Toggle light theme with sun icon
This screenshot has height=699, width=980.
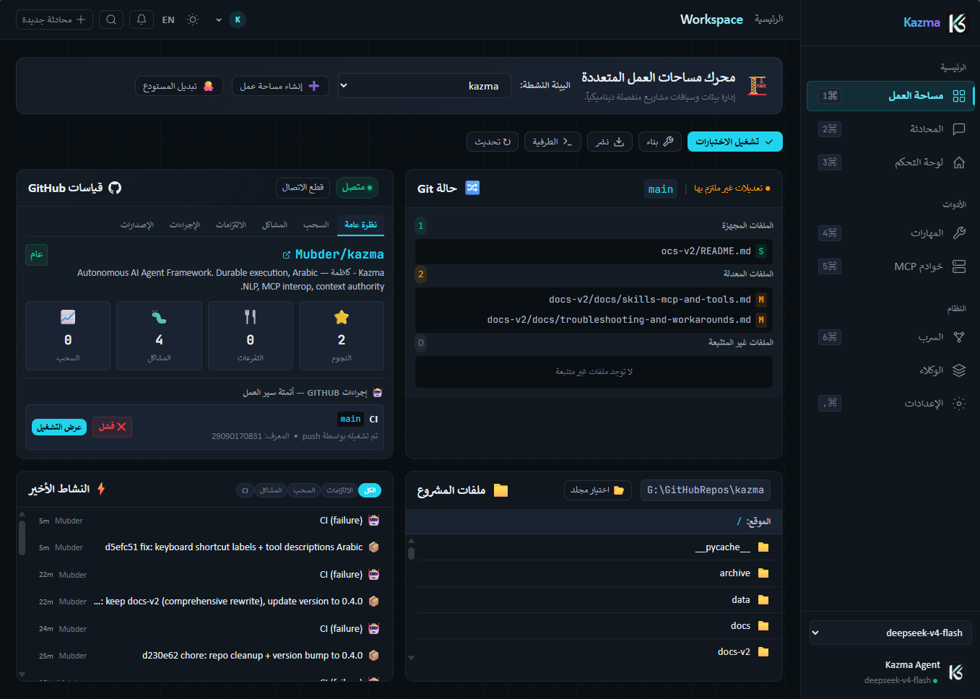(193, 19)
